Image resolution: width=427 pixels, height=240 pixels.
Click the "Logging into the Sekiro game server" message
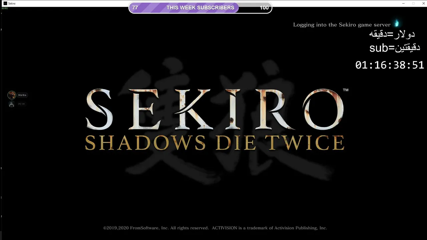pyautogui.click(x=342, y=25)
